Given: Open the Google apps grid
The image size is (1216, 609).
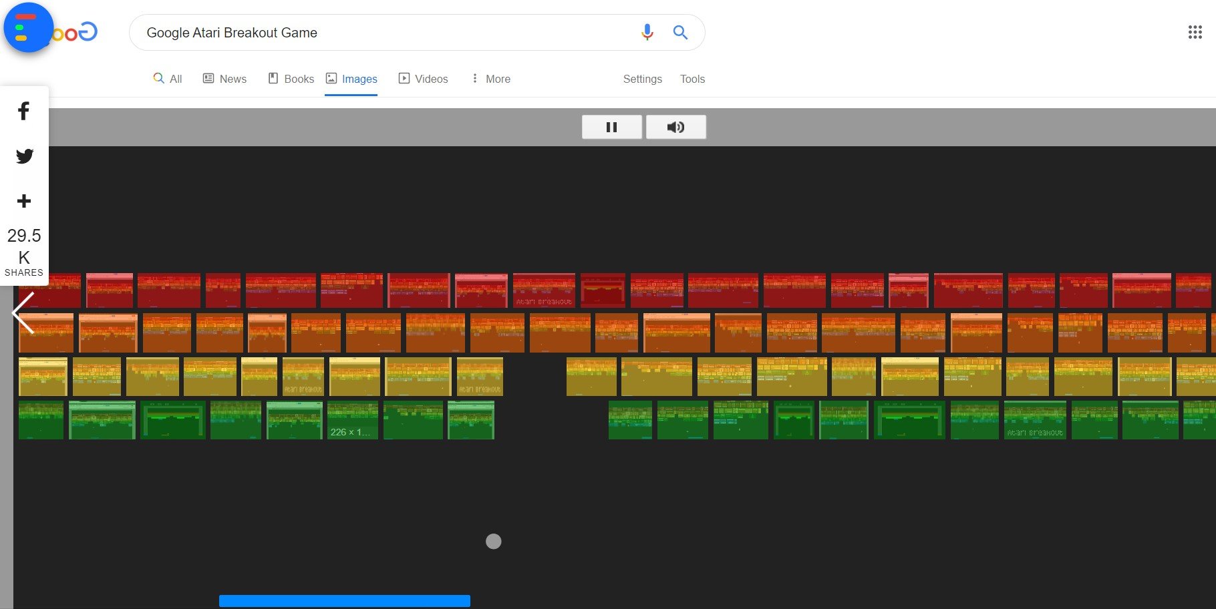Looking at the screenshot, I should pyautogui.click(x=1195, y=32).
